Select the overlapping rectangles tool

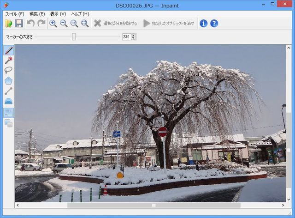9,123
